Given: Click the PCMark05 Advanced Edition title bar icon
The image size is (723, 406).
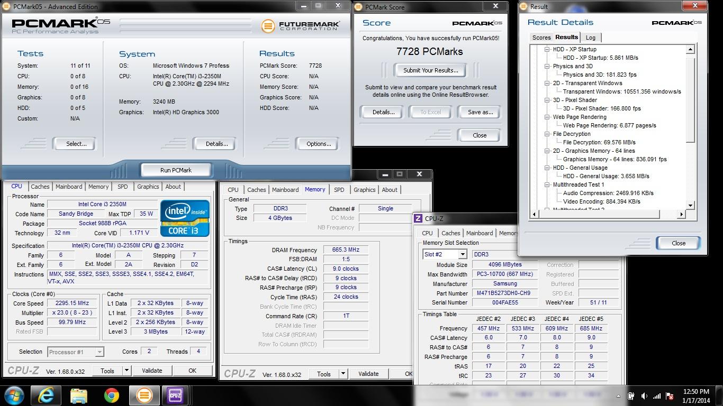Looking at the screenshot, I should (x=7, y=6).
